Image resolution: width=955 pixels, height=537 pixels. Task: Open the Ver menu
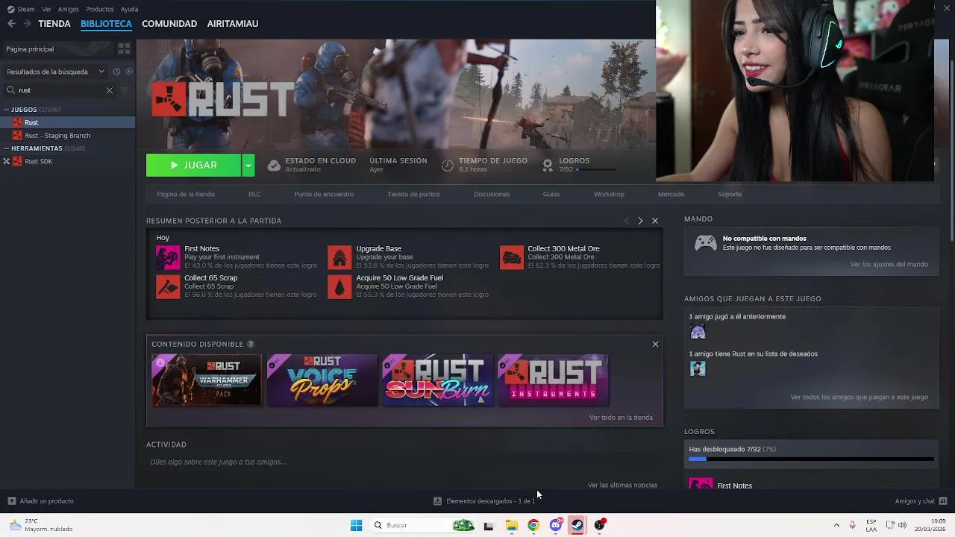tap(46, 9)
